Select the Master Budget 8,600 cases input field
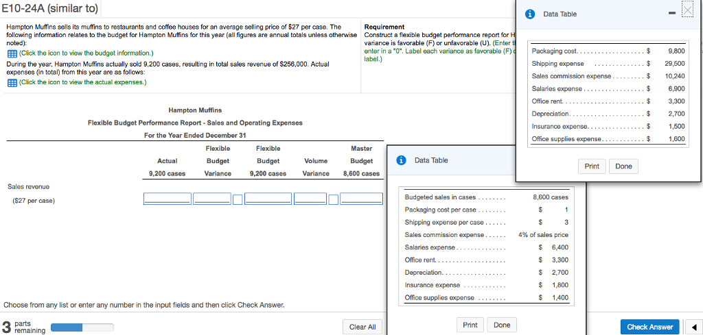 [361, 199]
